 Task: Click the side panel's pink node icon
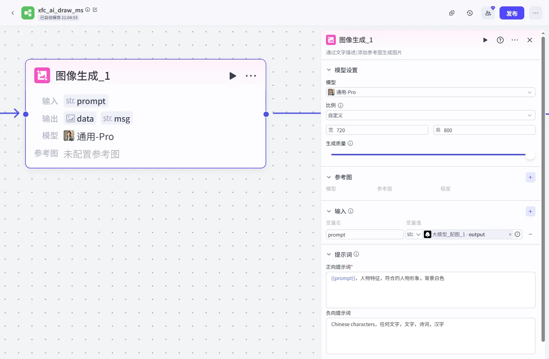pos(331,40)
